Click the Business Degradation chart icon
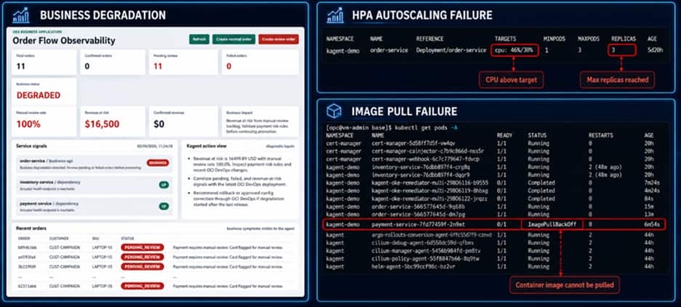 pyautogui.click(x=21, y=15)
